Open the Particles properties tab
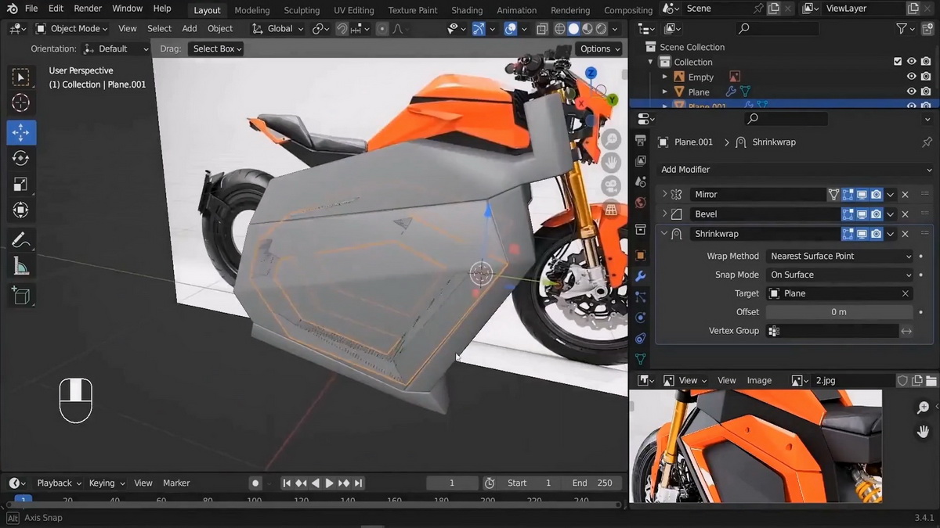940x528 pixels. (640, 297)
